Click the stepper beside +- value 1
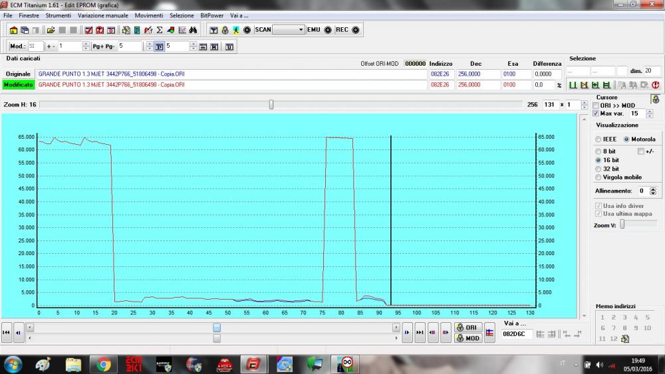The image size is (665, 374). [x=86, y=46]
